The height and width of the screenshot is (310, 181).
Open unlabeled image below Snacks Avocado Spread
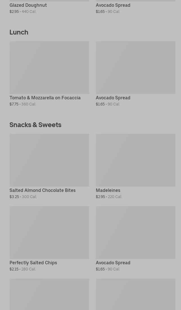click(x=136, y=294)
